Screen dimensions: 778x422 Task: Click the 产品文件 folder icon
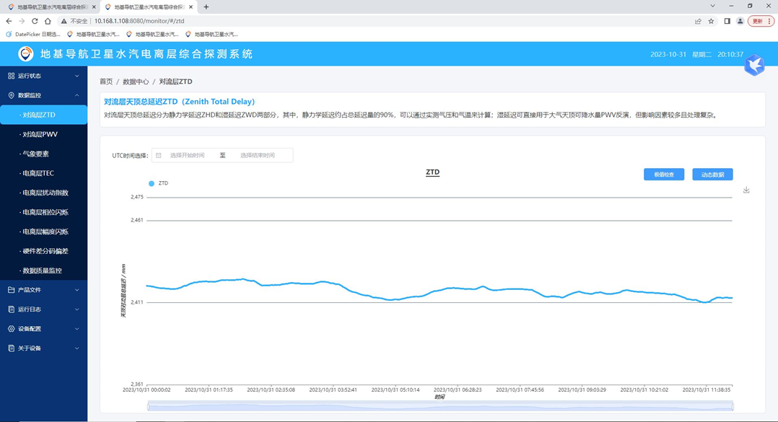coord(12,289)
